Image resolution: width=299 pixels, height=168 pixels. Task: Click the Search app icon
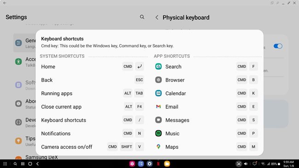click(158, 67)
